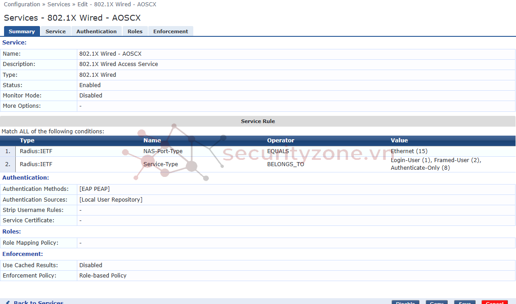Switch to the Service tab

tap(56, 31)
